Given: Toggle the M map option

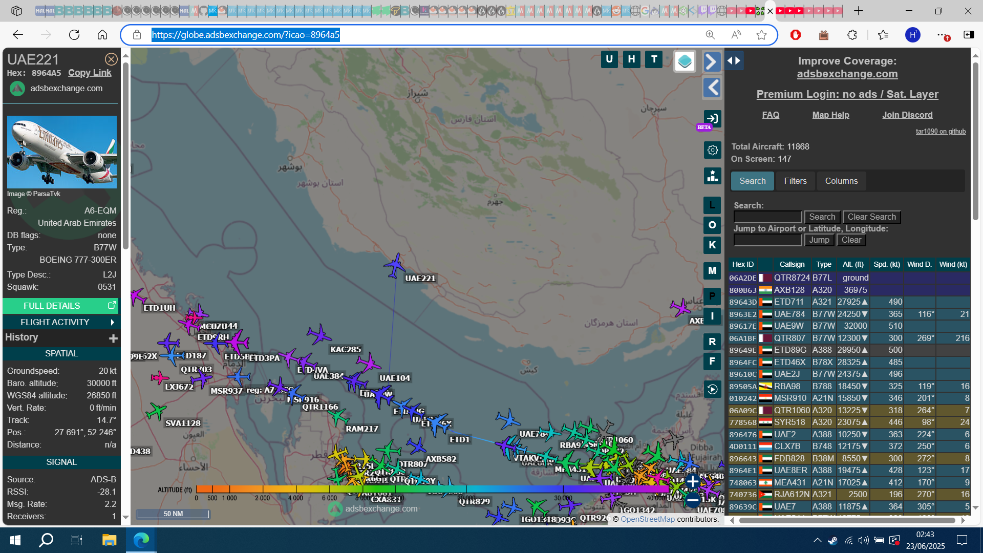Looking at the screenshot, I should 712,271.
